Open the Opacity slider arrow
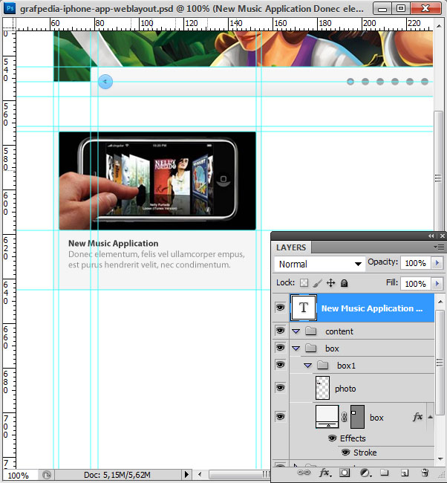Screen dimensions: 447x483 point(437,263)
